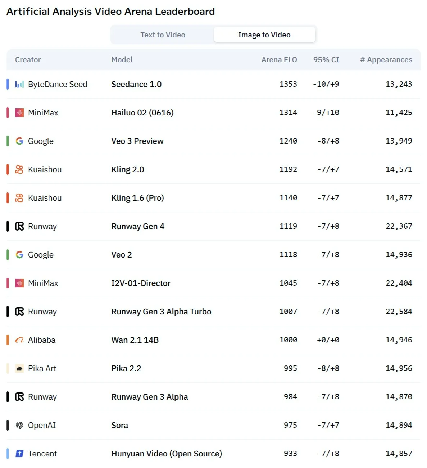
Task: Click the Kuaishou name in the Kling 2.0 row
Action: [45, 169]
